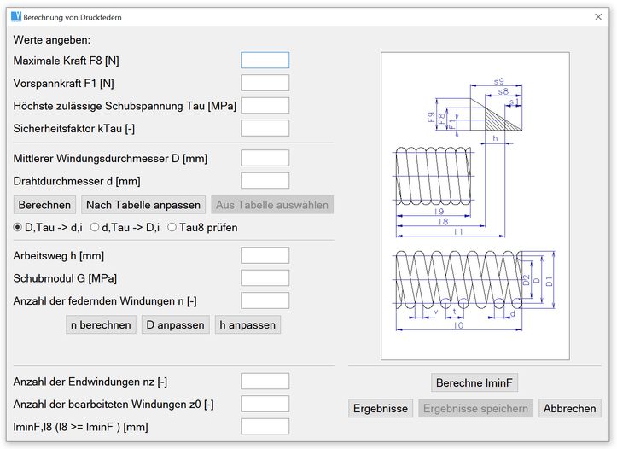Click the compression spring diagram image
This screenshot has width=617, height=449.
point(474,206)
